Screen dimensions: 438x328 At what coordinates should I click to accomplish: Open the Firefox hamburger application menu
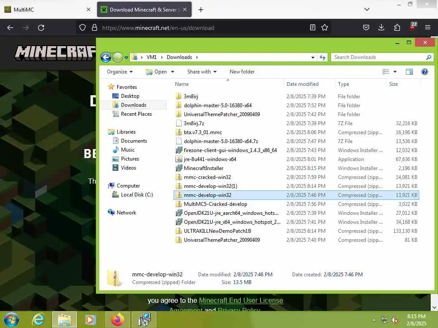[427, 27]
